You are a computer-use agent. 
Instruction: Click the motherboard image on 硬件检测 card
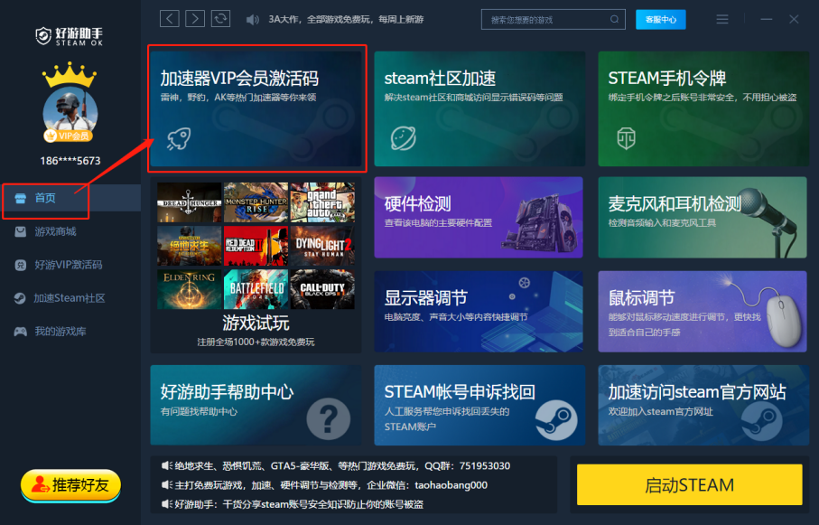(x=540, y=221)
